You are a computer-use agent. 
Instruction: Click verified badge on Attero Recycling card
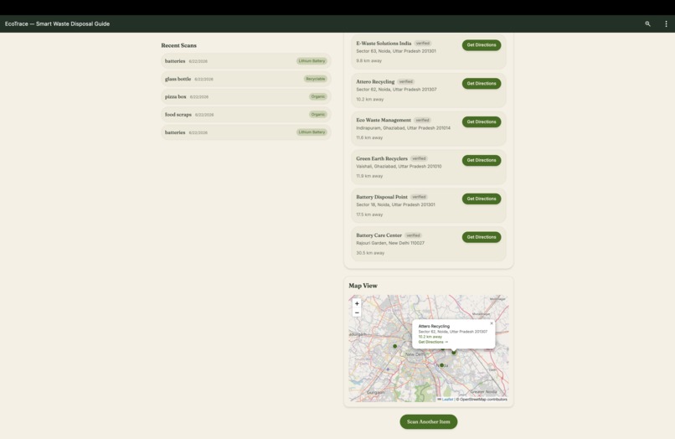click(x=406, y=82)
